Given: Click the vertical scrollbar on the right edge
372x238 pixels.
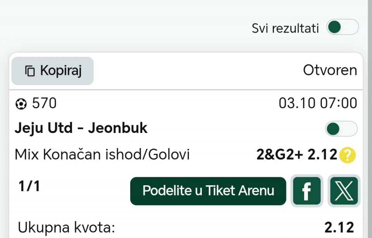Looking at the screenshot, I should pos(370,116).
